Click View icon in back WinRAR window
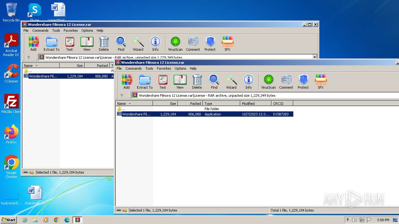Viewport: 399px width, 224px height. pos(87,44)
